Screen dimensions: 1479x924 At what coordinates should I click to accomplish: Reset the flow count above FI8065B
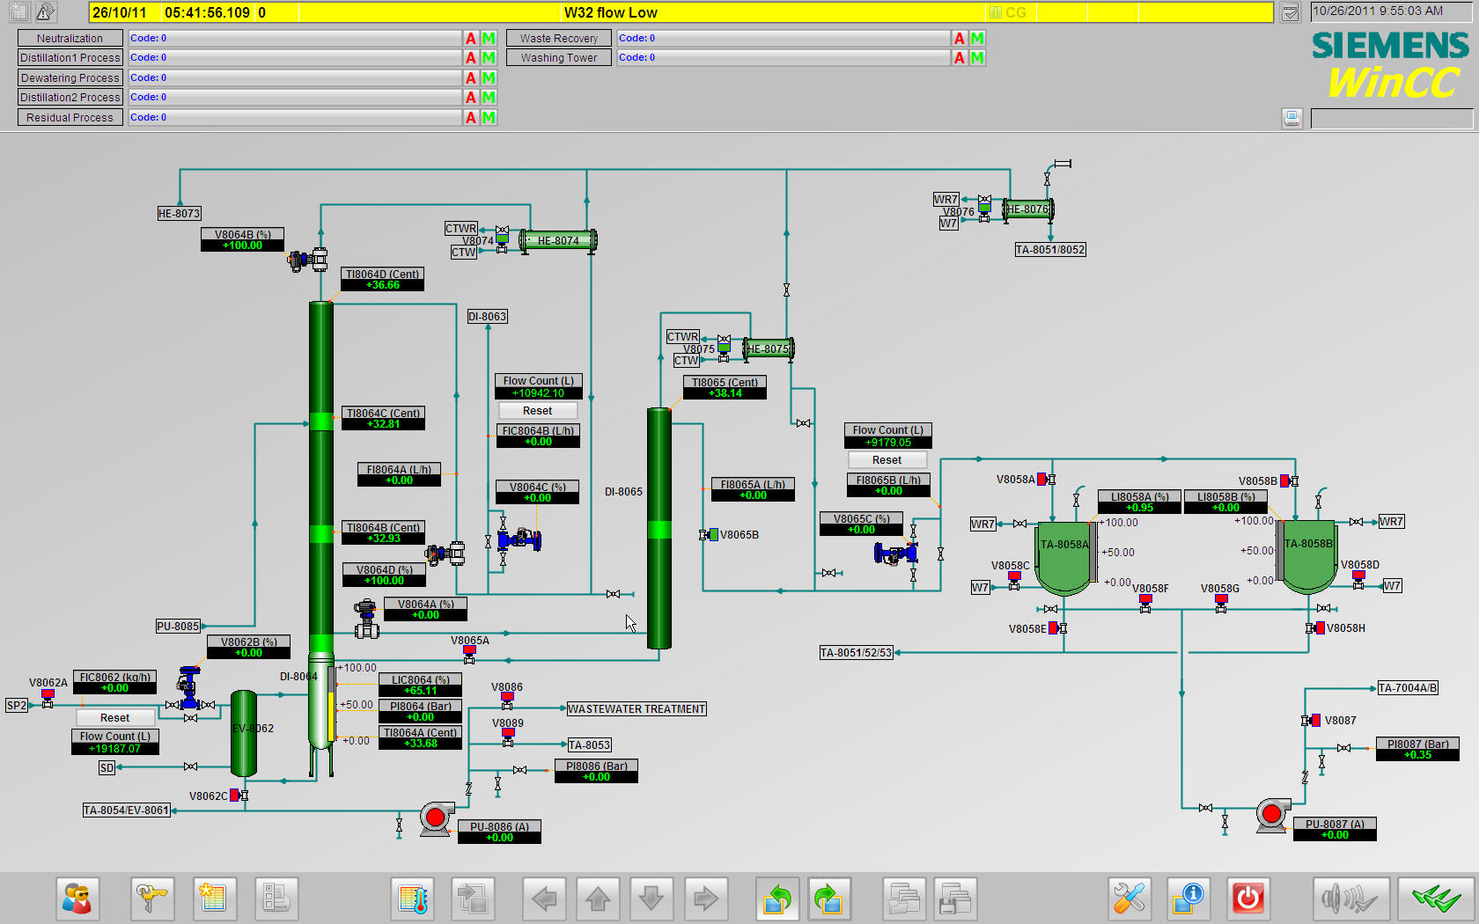(887, 460)
